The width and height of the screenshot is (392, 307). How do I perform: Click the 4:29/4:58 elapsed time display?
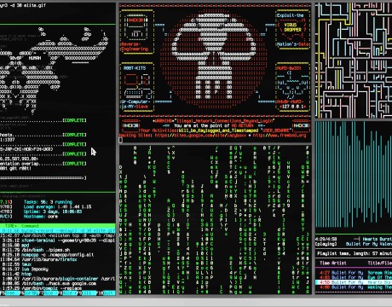click(x=326, y=240)
